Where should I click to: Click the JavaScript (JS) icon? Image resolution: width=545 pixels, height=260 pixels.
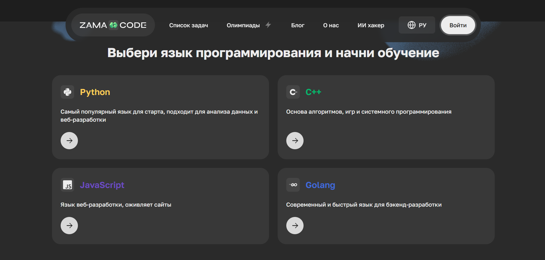pos(68,185)
